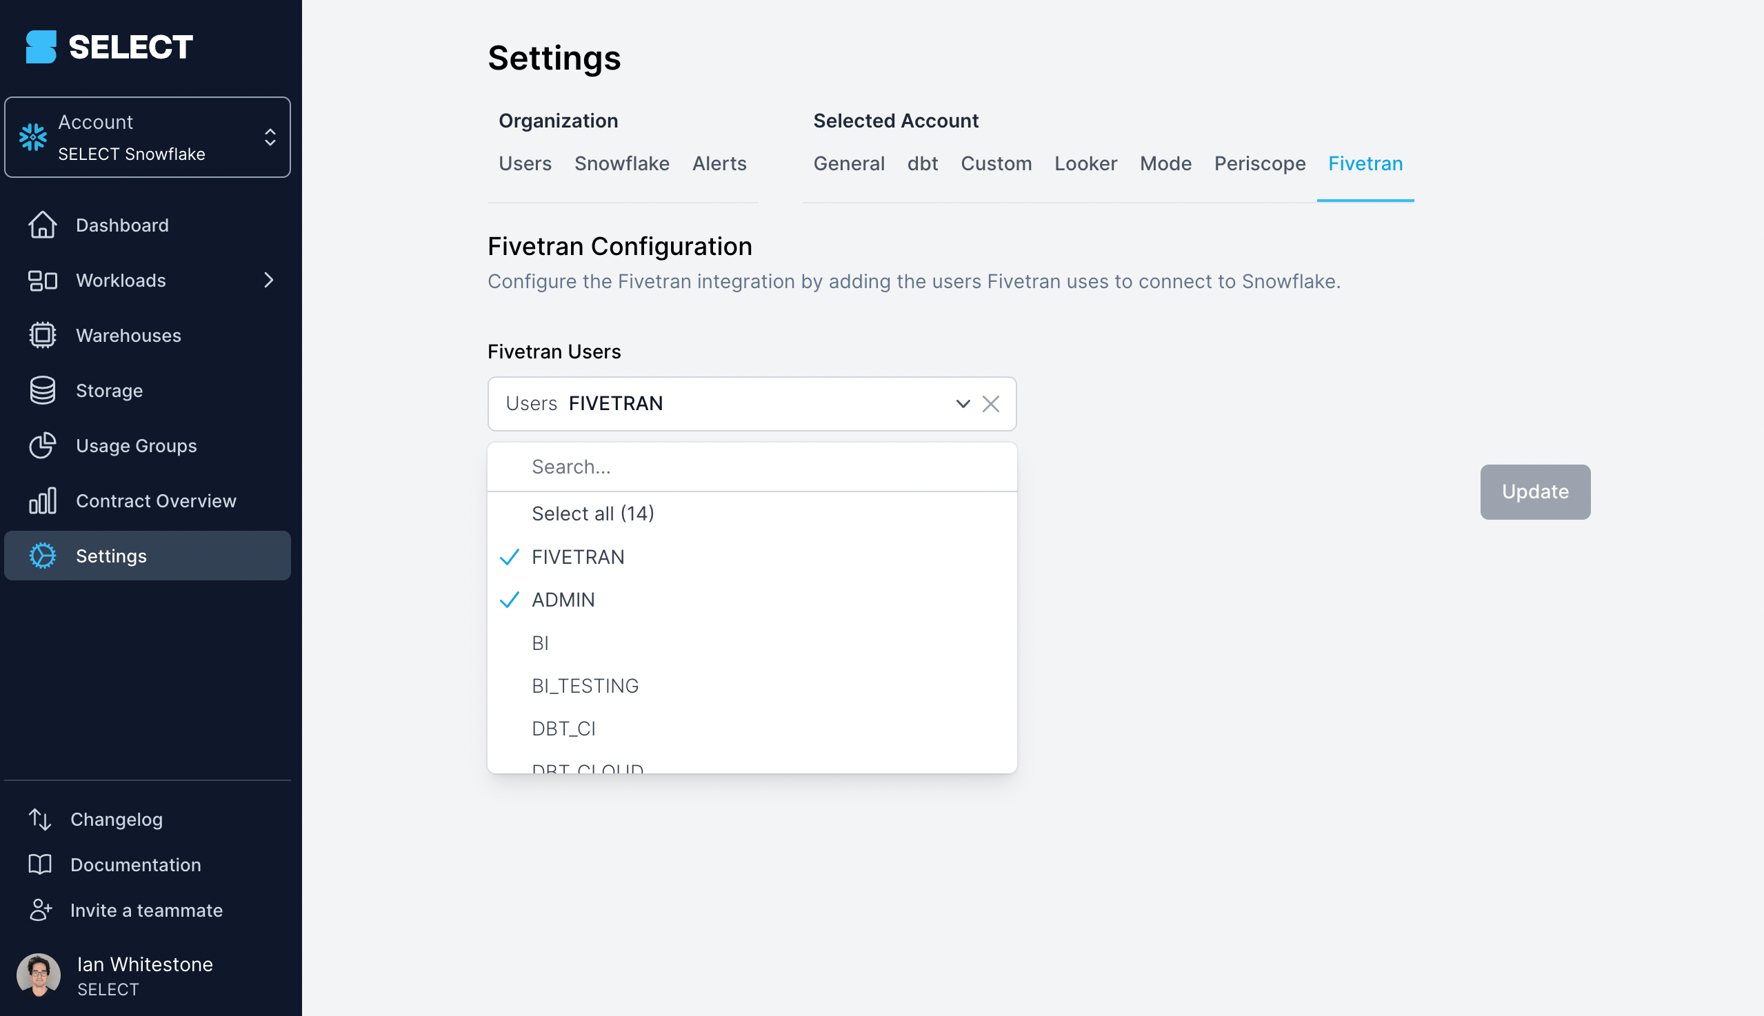Open Contract Overview
1764x1016 pixels.
pos(157,500)
